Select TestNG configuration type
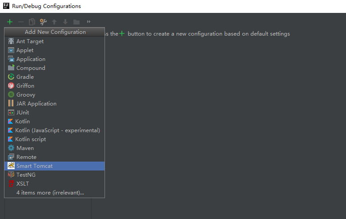Image resolution: width=346 pixels, height=219 pixels. click(26, 175)
